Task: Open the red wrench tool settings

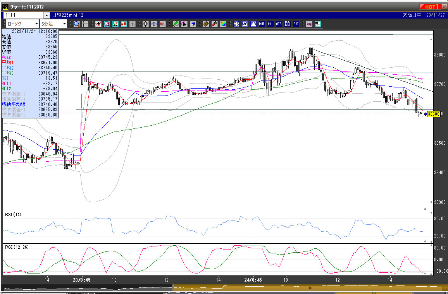Action: [x=215, y=24]
